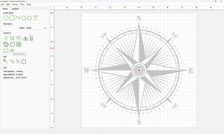The height and width of the screenshot is (134, 224).
Task: Mirror selection across vertical axis
Action: pyautogui.click(x=25, y=38)
